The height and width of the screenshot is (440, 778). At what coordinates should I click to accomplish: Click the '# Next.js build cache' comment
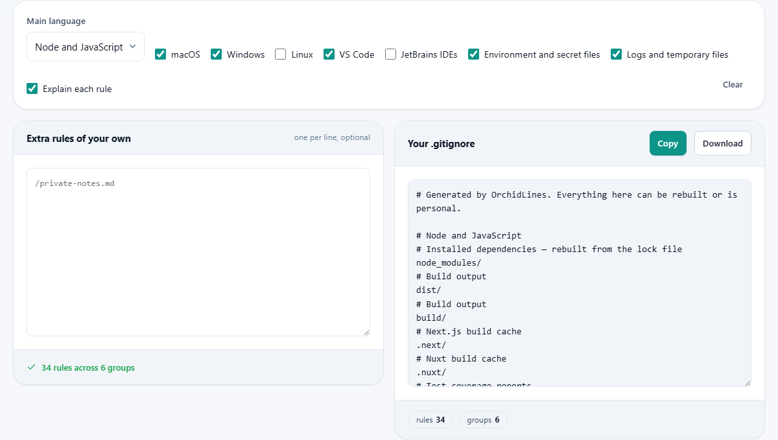pyautogui.click(x=469, y=331)
